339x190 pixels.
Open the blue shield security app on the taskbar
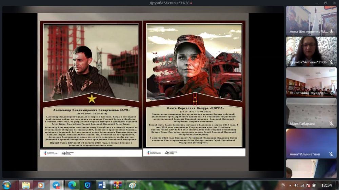tap(87, 185)
